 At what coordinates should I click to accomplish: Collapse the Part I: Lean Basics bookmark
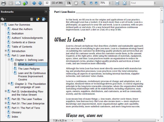click(6, 55)
